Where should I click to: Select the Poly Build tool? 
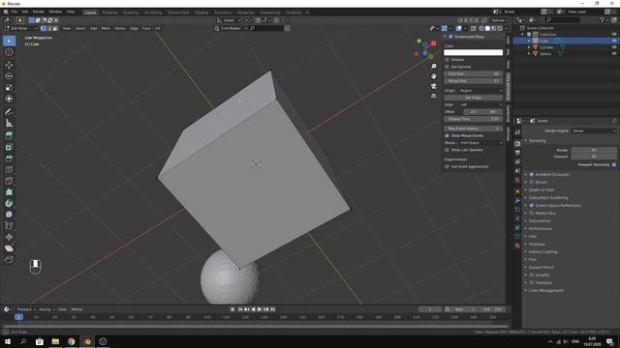[9, 192]
